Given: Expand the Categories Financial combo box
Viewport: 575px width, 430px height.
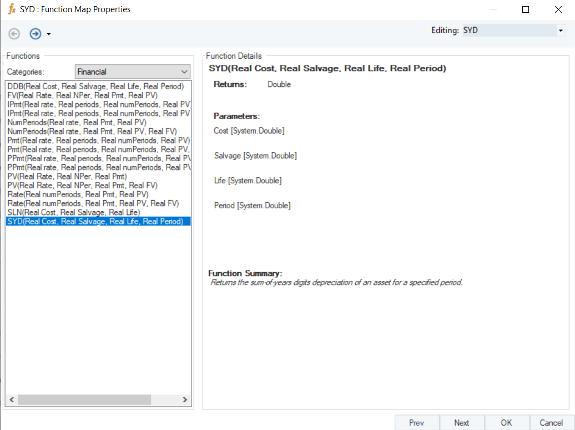Looking at the screenshot, I should [x=133, y=72].
